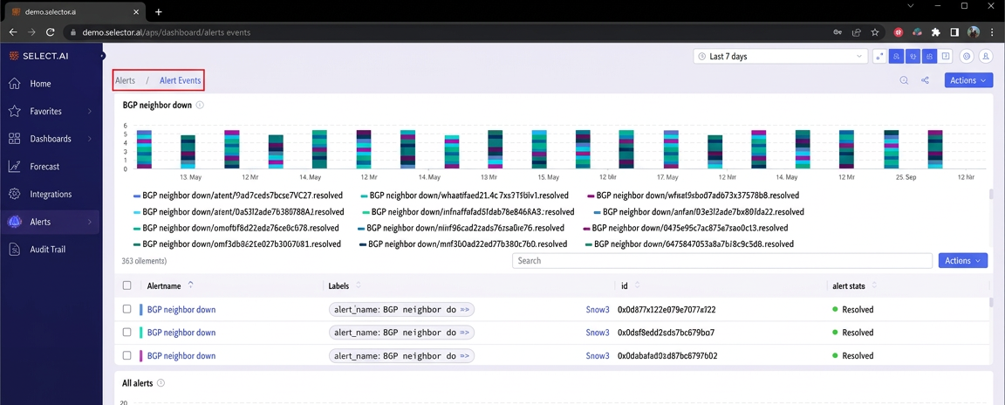The width and height of the screenshot is (1005, 405).
Task: Click the share icon beside top Actions
Action: [x=925, y=81]
